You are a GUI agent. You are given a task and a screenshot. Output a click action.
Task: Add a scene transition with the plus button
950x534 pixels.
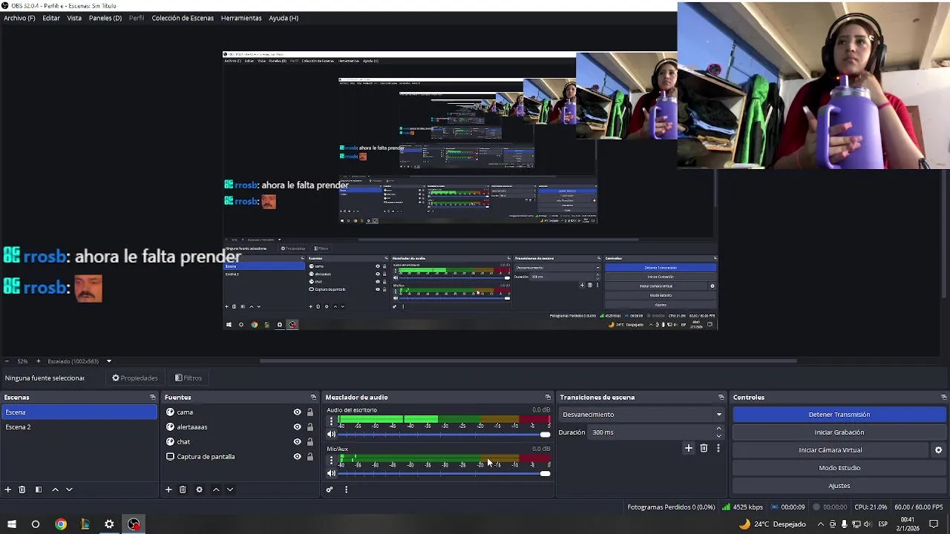tap(689, 448)
